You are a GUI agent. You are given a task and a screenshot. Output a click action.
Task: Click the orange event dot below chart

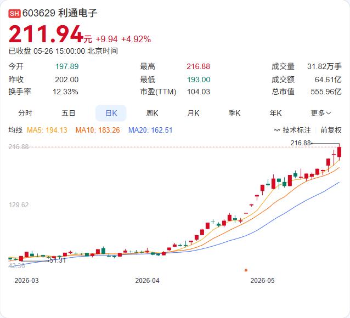click(246, 270)
